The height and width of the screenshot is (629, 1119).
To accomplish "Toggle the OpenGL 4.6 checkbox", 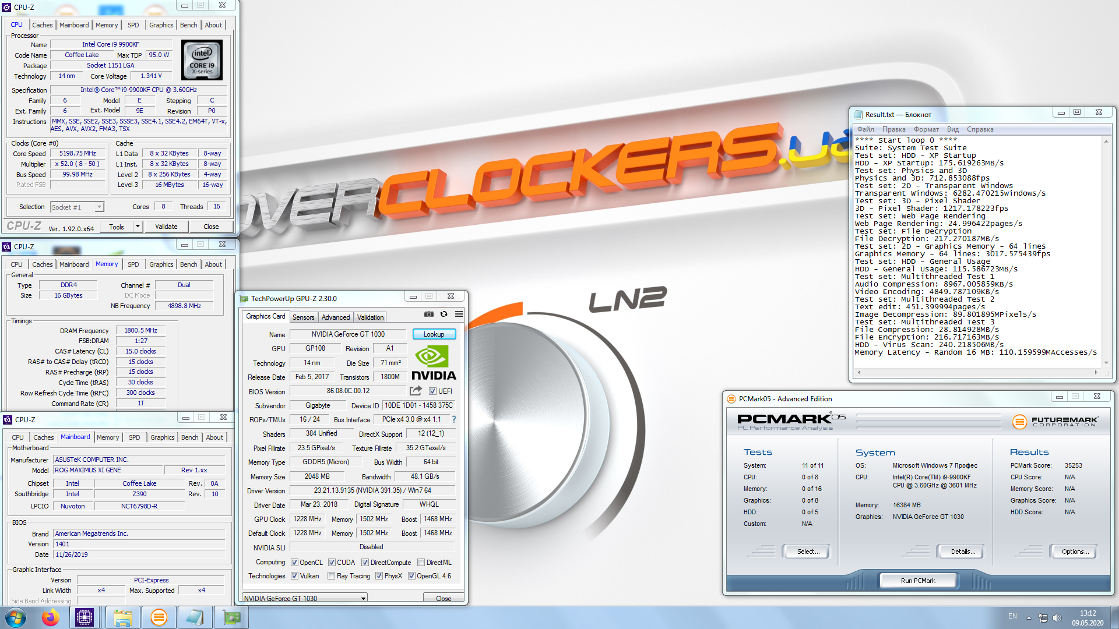I will click(x=411, y=576).
